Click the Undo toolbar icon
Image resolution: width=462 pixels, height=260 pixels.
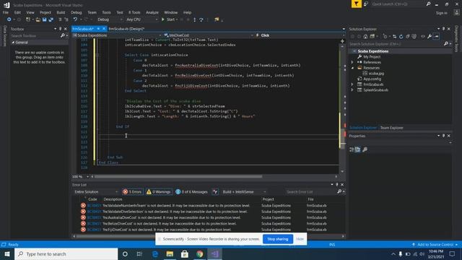point(75,19)
